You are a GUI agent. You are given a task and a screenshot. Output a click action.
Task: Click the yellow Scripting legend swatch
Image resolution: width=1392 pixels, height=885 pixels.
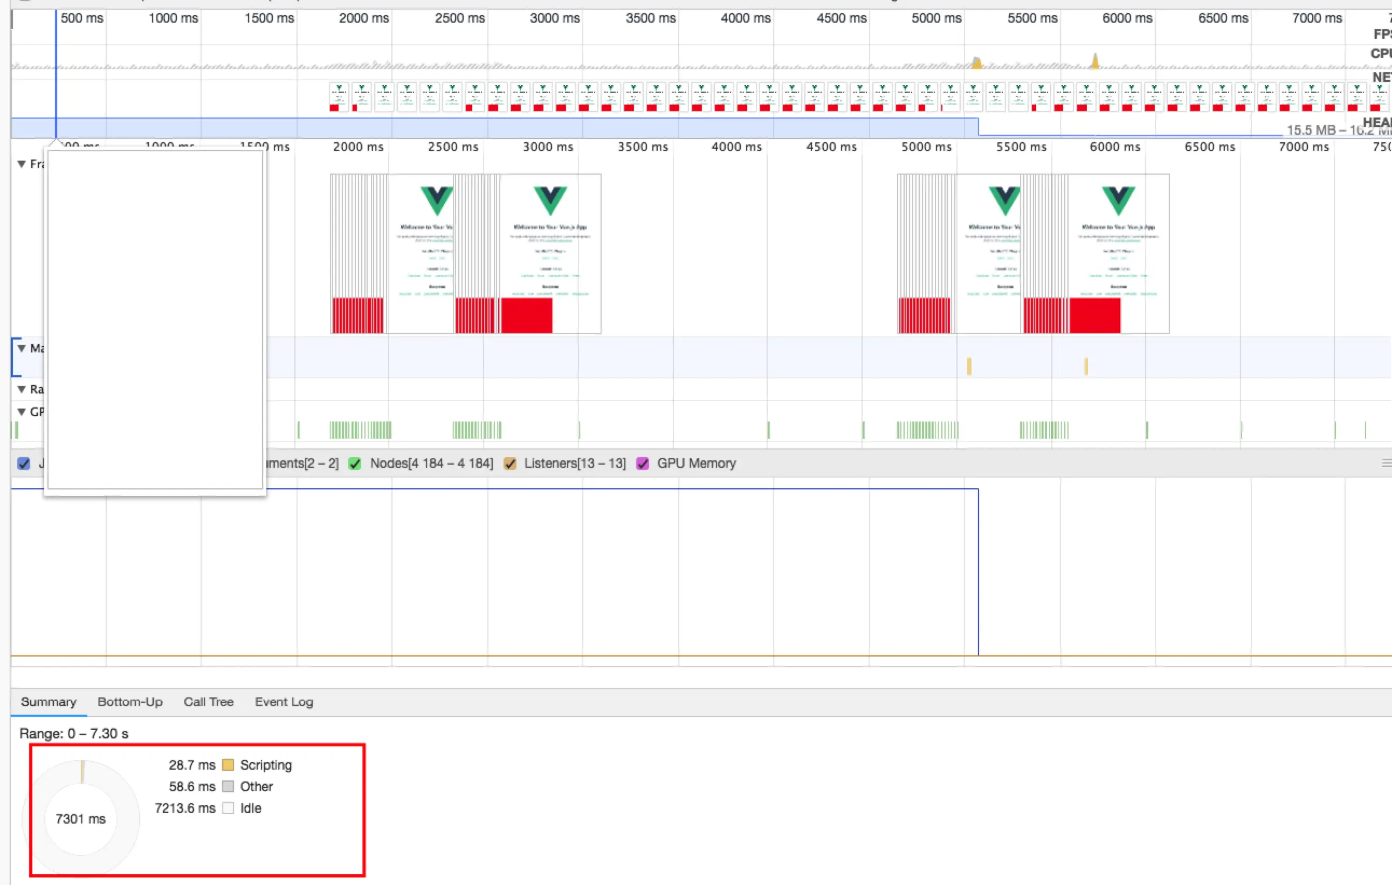click(x=228, y=765)
